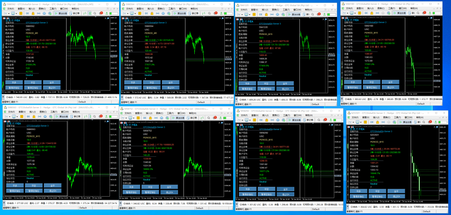Click connection strength bar in window 5986562
This screenshot has height=215, width=451.
coord(114,13)
